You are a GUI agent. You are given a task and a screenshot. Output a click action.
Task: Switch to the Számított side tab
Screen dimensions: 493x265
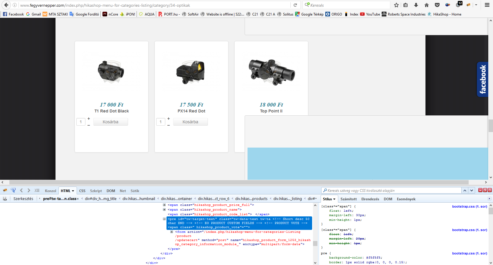point(349,199)
